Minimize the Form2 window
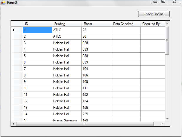The width and height of the screenshot is (182, 137). pos(155,1)
